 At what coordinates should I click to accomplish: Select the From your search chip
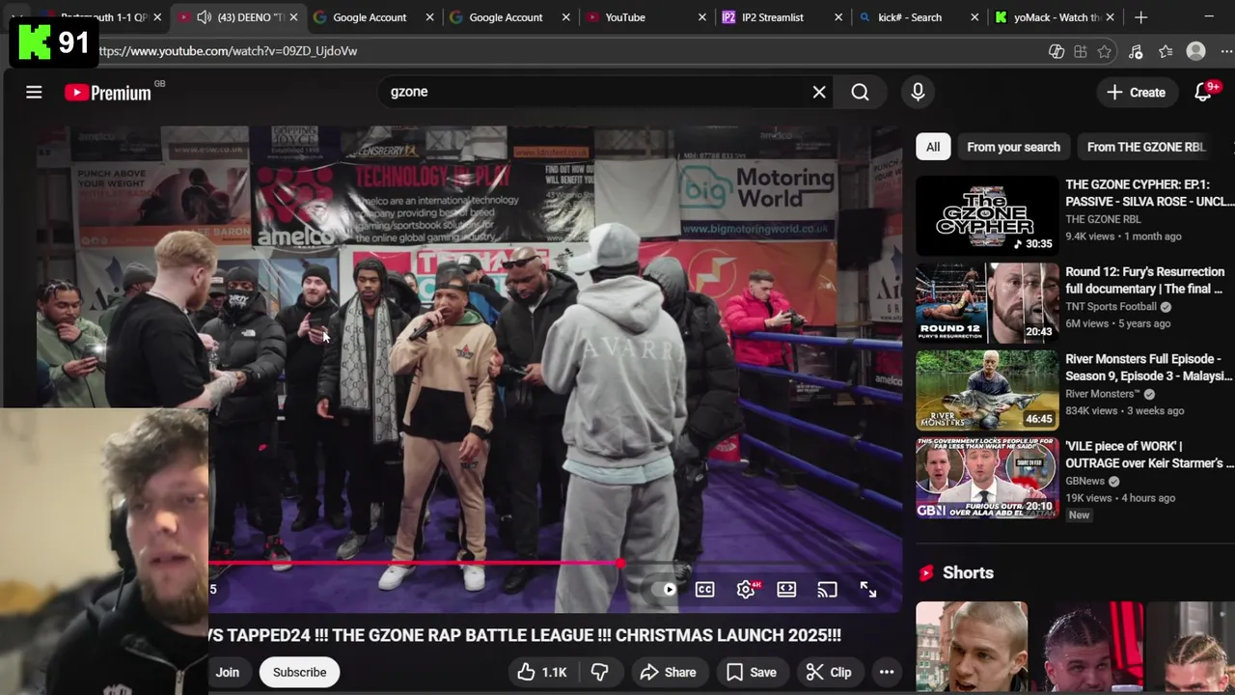(1013, 147)
